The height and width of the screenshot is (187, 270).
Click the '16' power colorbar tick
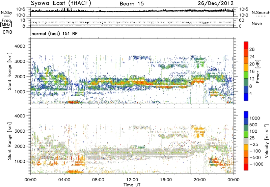[x=252, y=72]
